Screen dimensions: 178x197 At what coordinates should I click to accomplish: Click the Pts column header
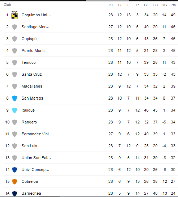(x=173, y=5)
